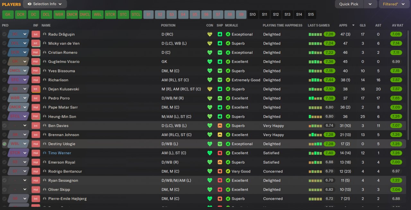The width and height of the screenshot is (411, 210).
Task: Open Timo Werner's player name link
Action: click(60, 153)
